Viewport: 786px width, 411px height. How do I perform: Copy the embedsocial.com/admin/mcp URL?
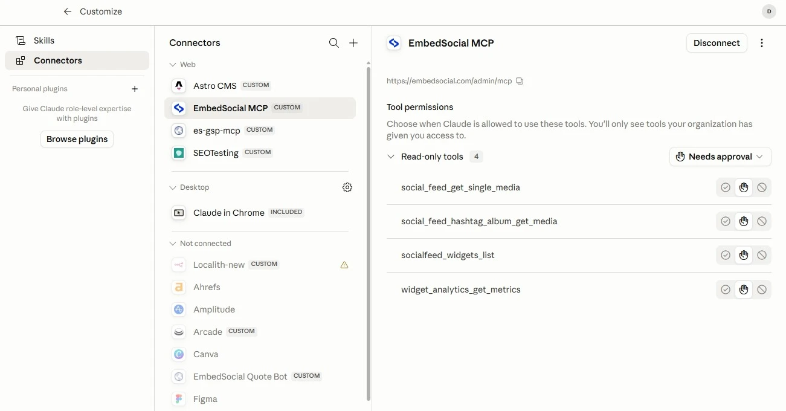click(520, 81)
